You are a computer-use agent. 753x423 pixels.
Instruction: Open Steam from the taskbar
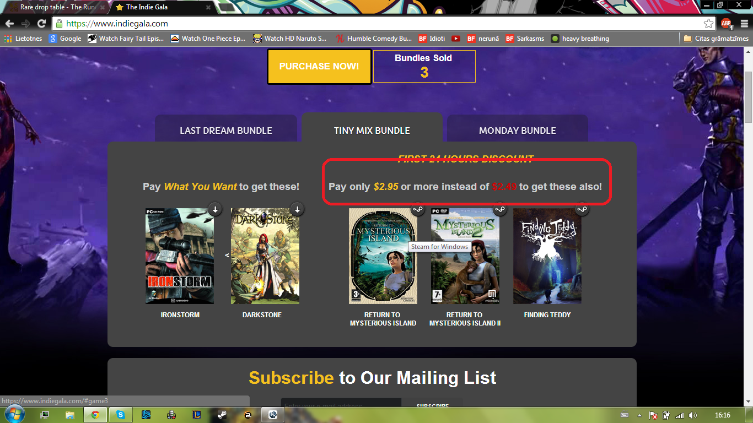coord(222,415)
